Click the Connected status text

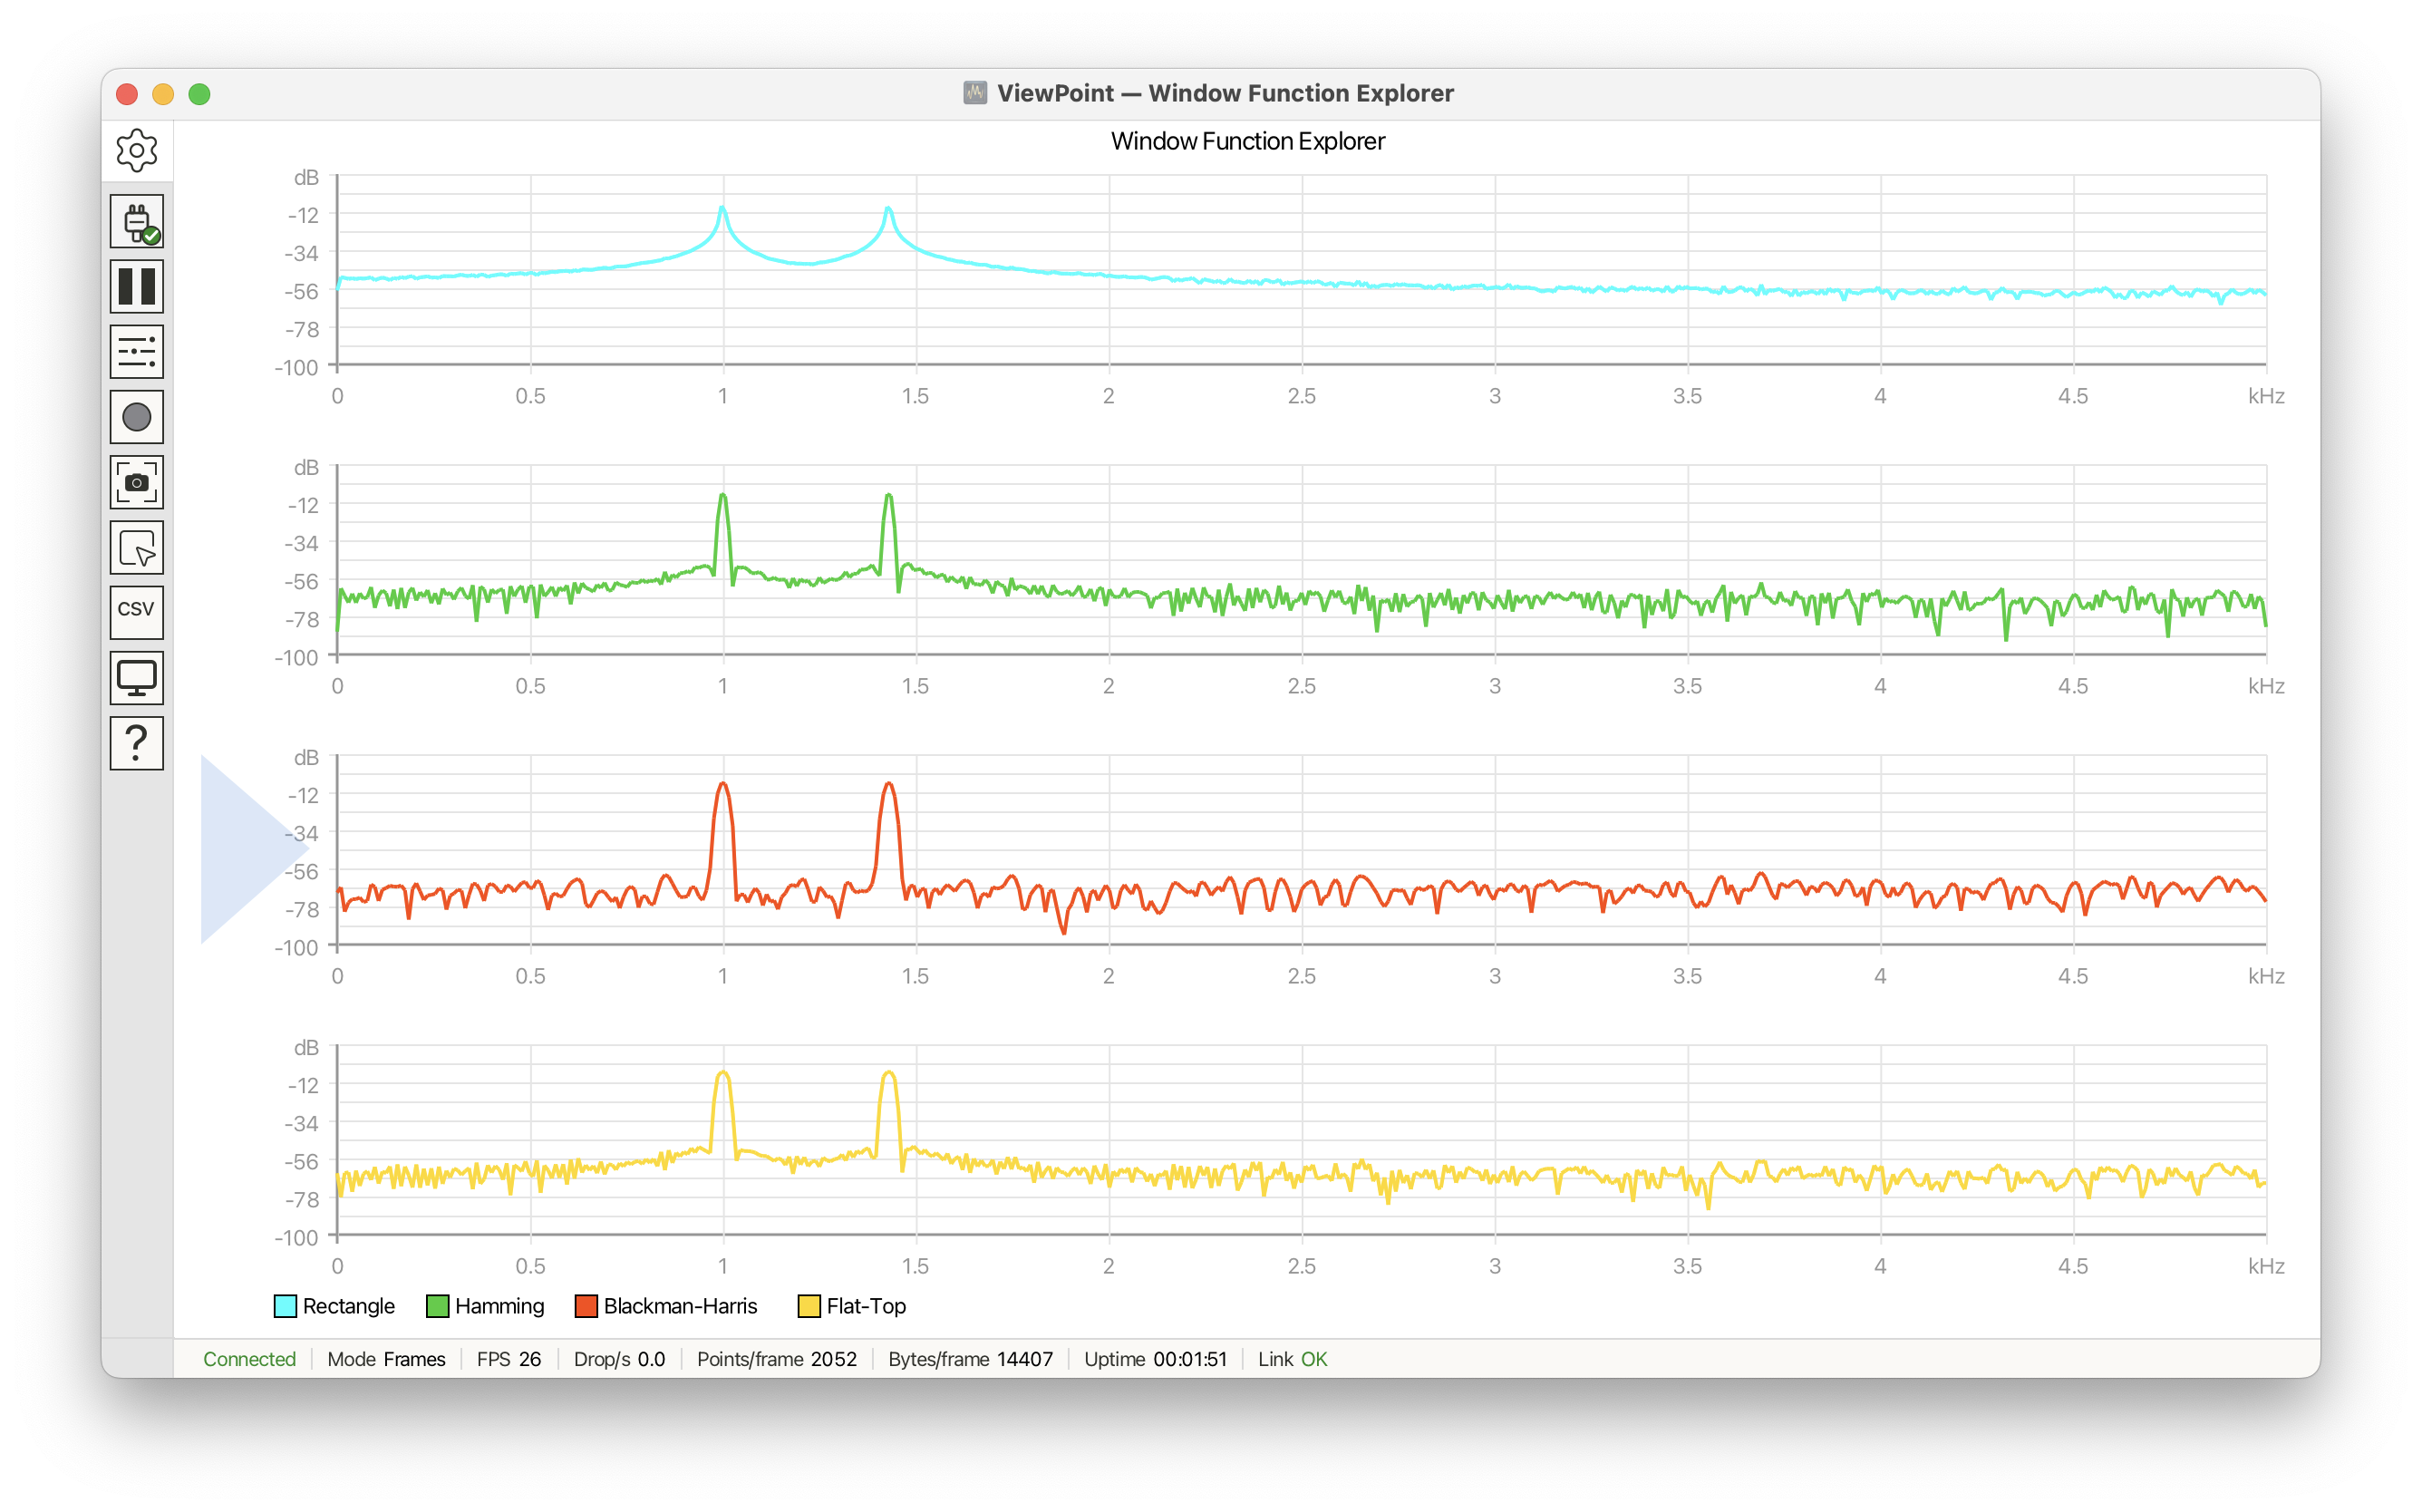(x=249, y=1359)
